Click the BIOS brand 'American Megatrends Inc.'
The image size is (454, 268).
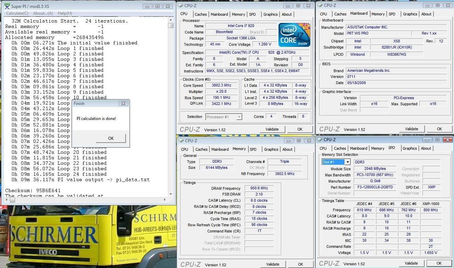396,70
